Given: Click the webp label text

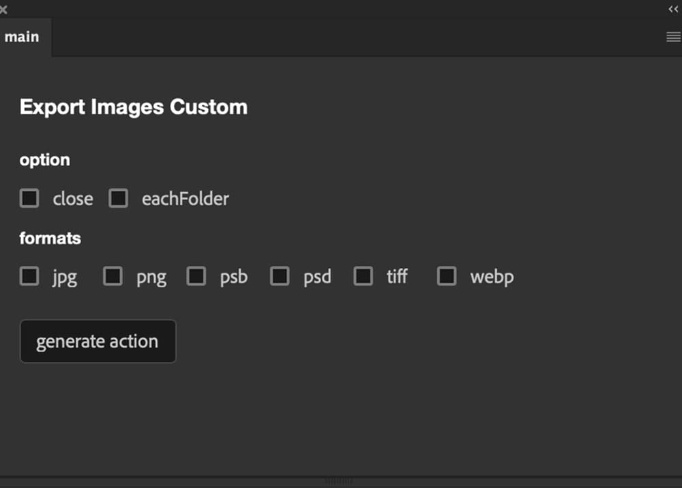Looking at the screenshot, I should coord(492,277).
